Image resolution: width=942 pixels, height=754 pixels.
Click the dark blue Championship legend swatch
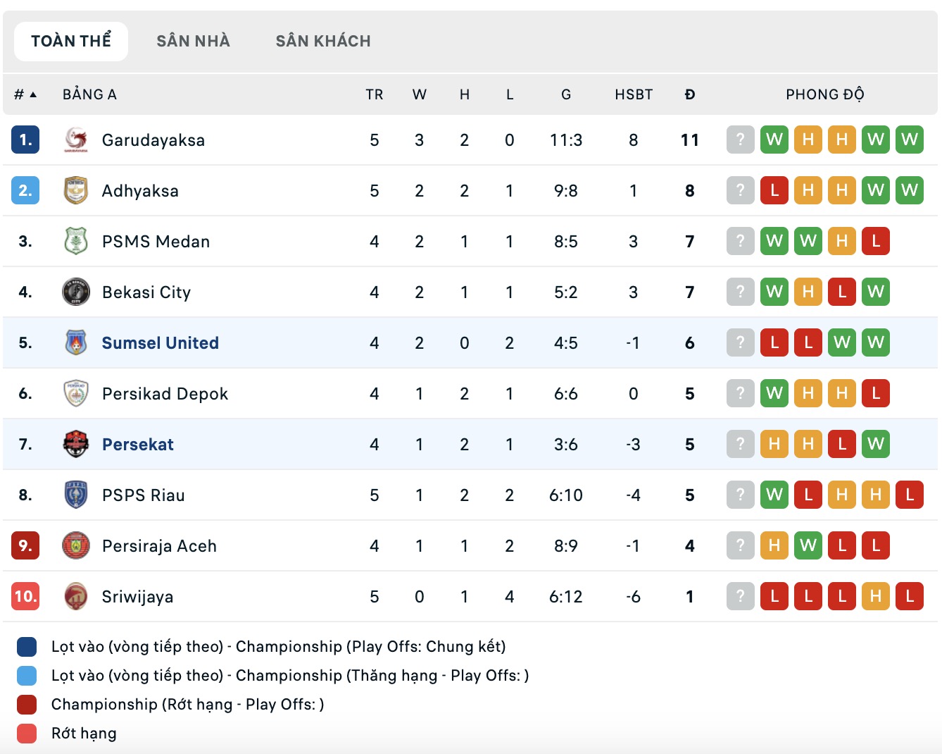[x=26, y=646]
